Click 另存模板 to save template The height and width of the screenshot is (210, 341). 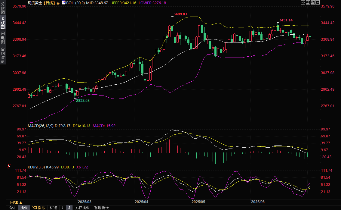[82, 208]
